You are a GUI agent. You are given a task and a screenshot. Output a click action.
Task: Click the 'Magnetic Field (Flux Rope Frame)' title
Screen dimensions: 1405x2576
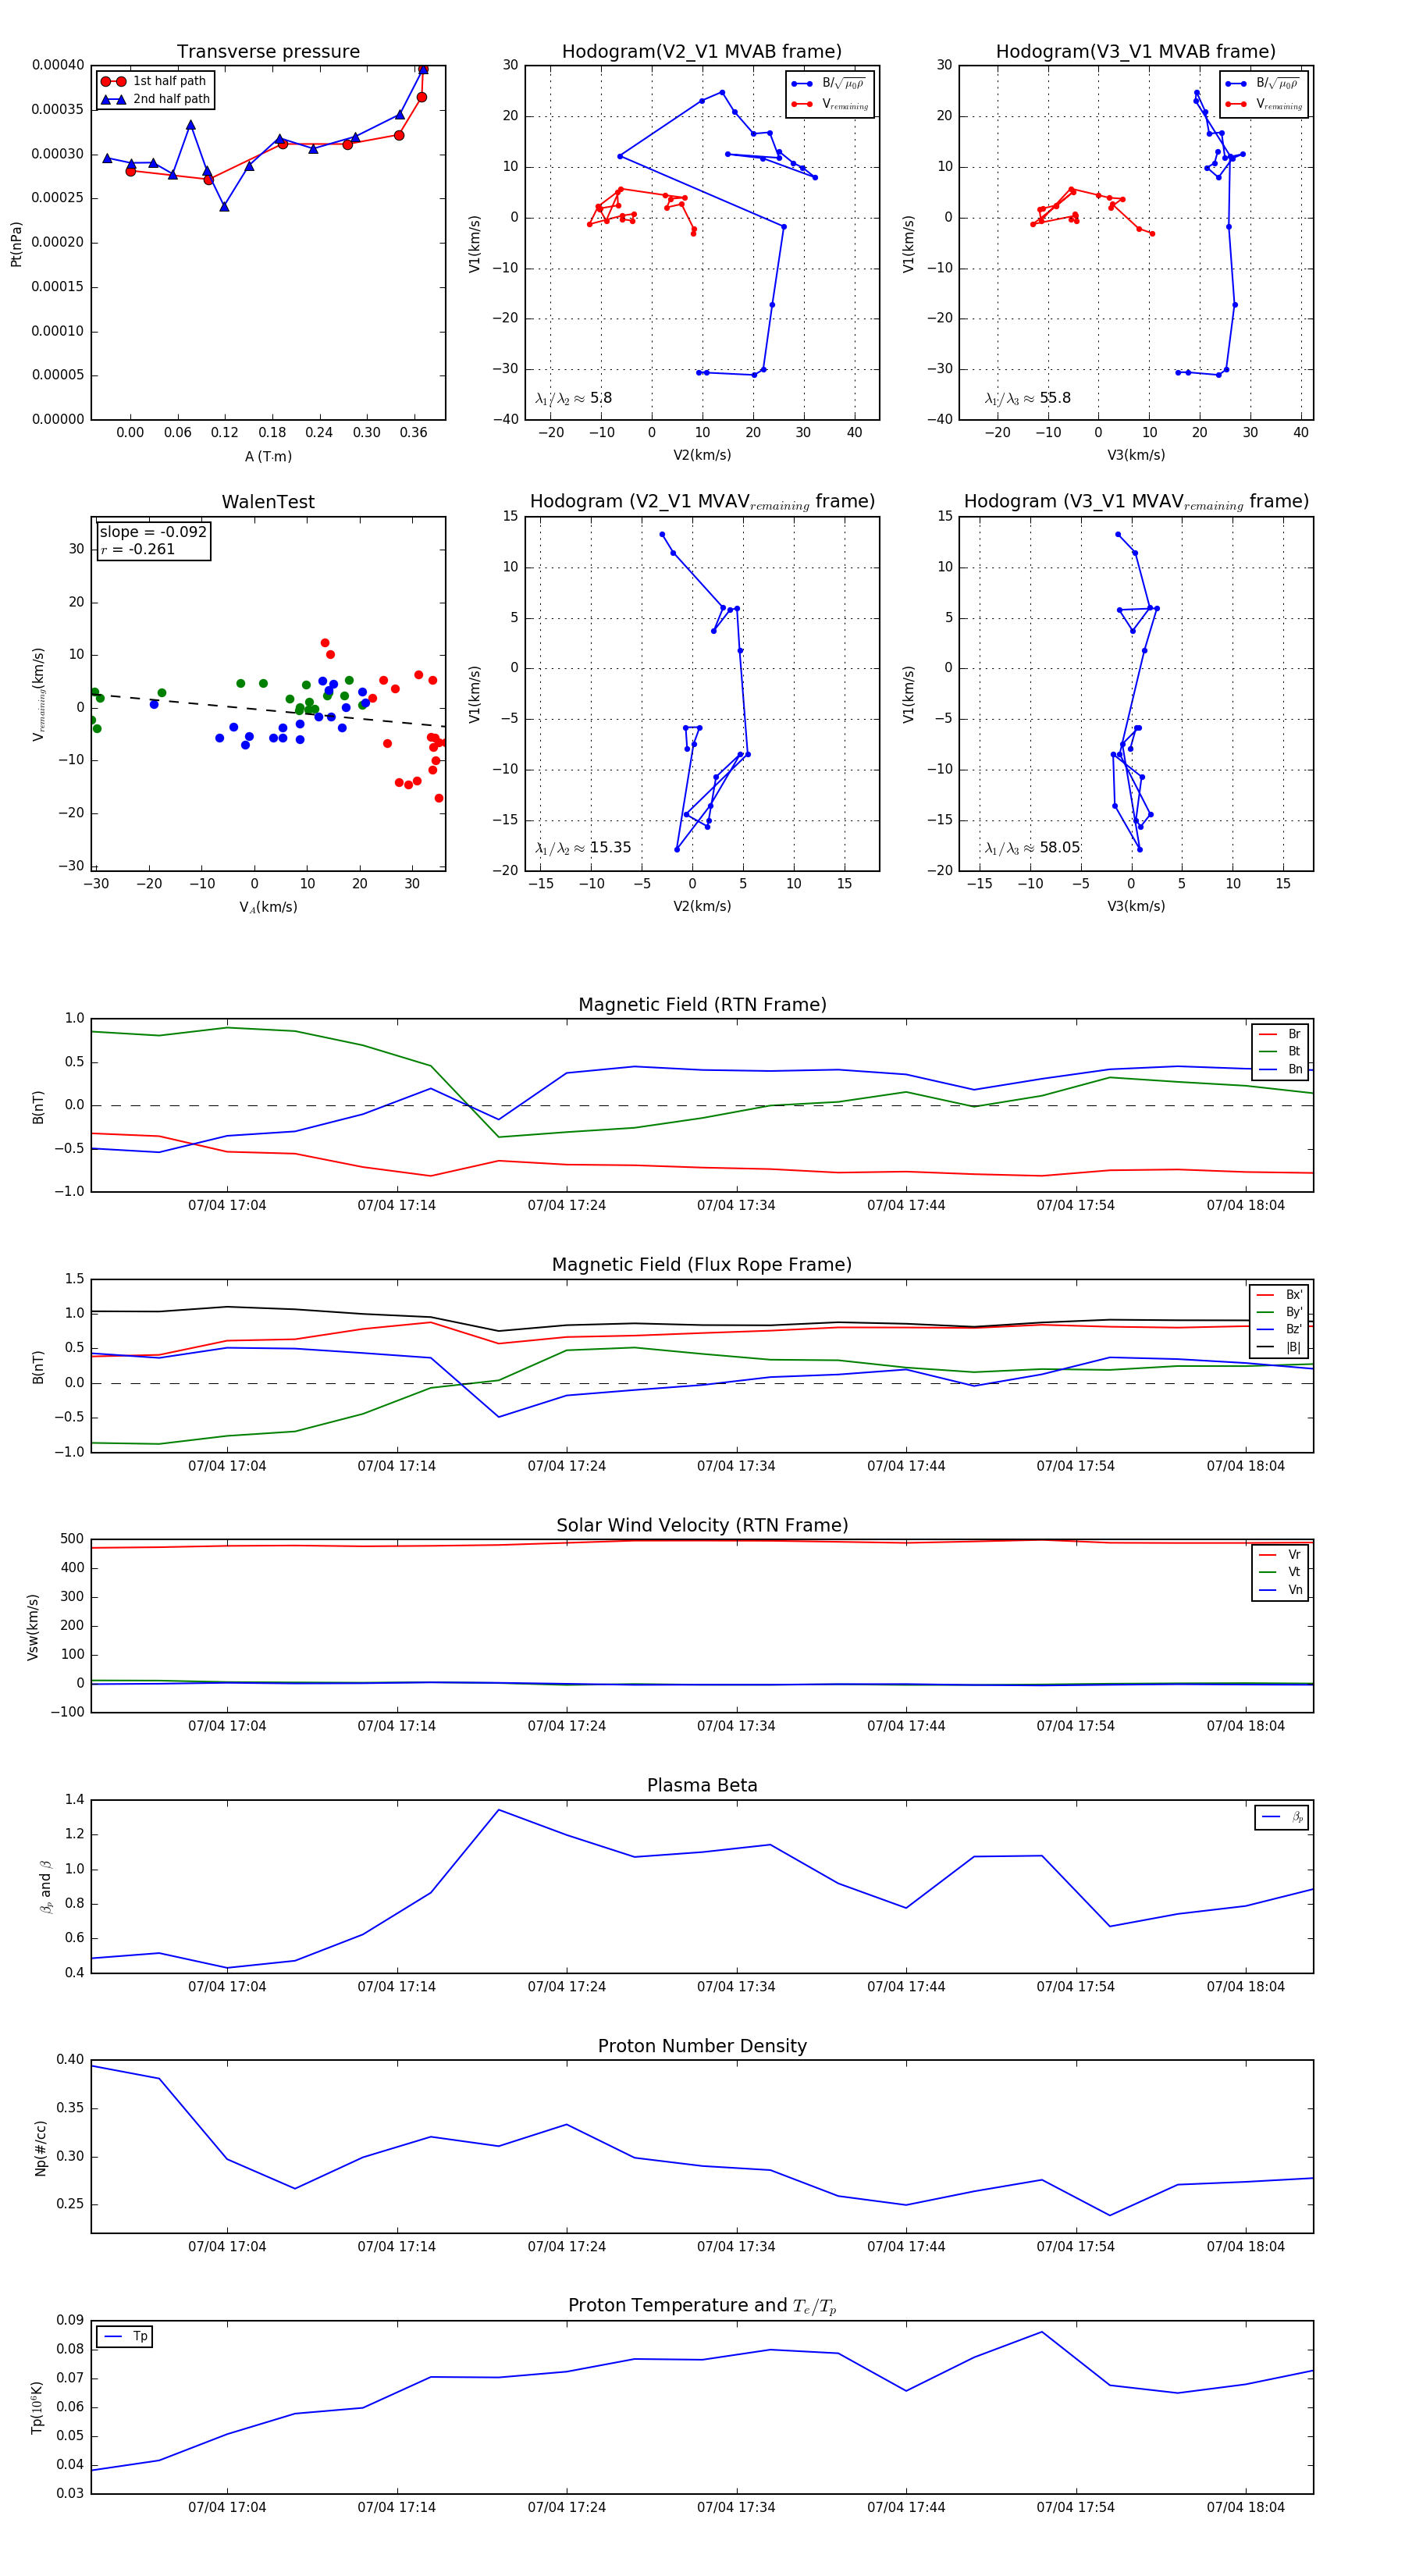point(702,1265)
